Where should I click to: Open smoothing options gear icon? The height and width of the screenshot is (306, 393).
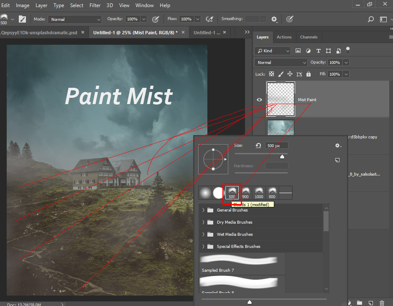[x=274, y=19]
